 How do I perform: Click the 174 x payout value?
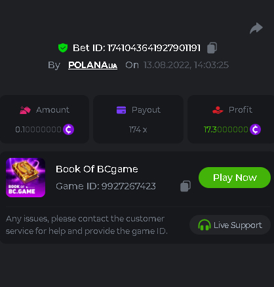click(138, 130)
